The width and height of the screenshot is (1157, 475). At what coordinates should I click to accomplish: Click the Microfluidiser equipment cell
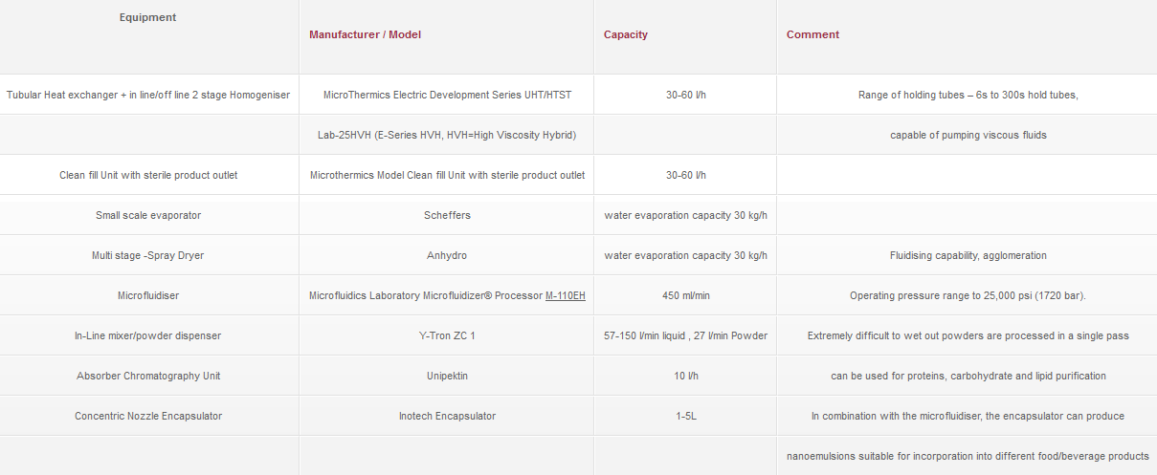[x=148, y=296]
